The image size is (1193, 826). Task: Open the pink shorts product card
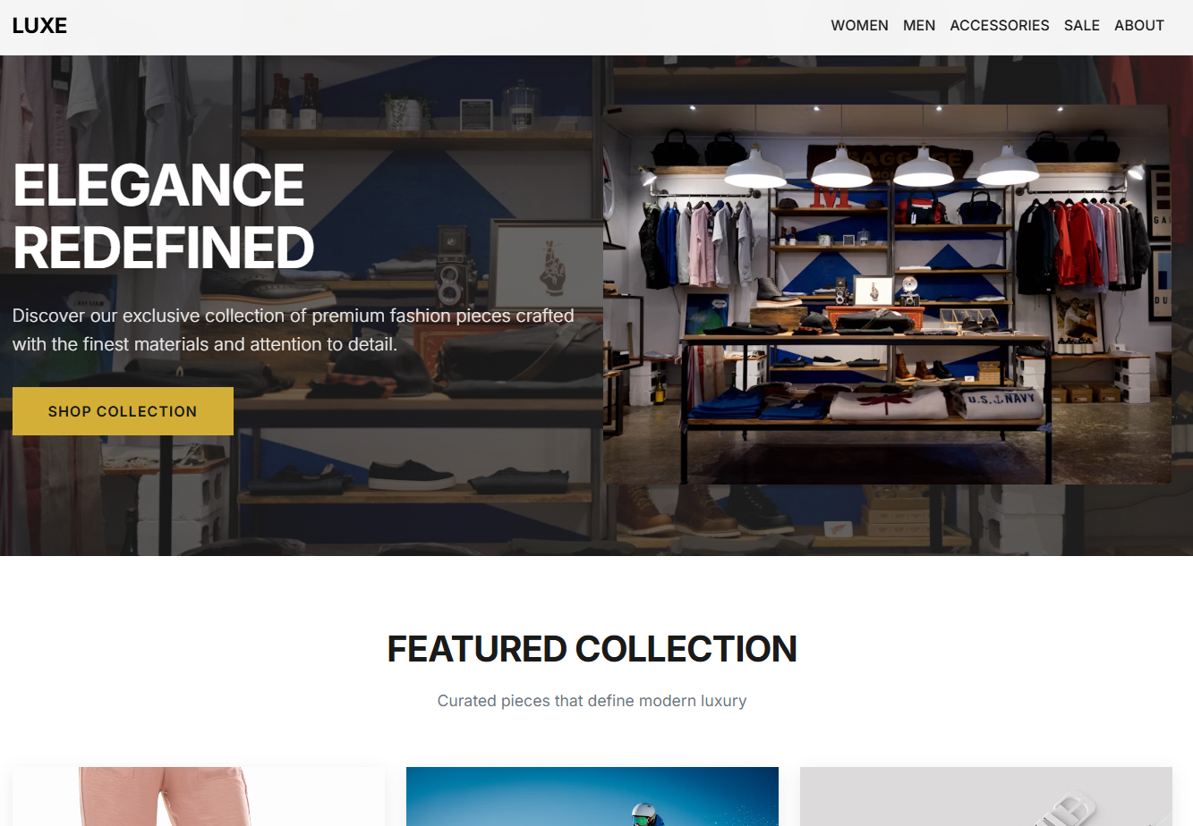(x=199, y=796)
